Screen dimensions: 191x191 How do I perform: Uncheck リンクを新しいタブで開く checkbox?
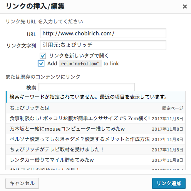43,56
